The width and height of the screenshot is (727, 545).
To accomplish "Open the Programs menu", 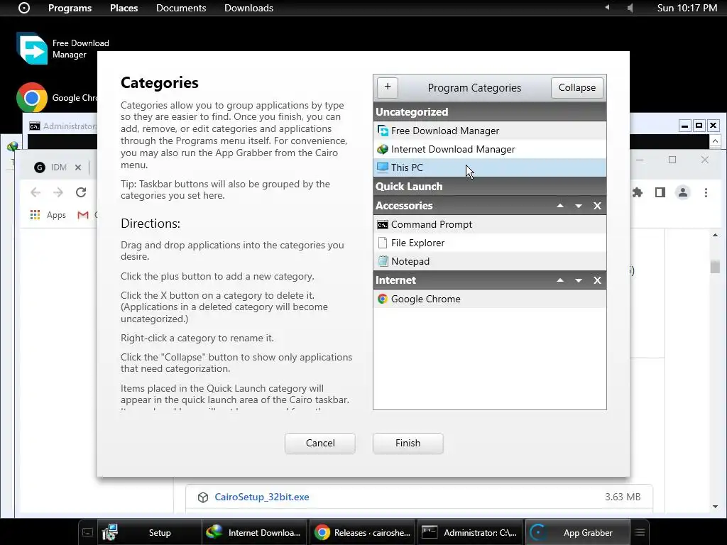I will pos(70,8).
